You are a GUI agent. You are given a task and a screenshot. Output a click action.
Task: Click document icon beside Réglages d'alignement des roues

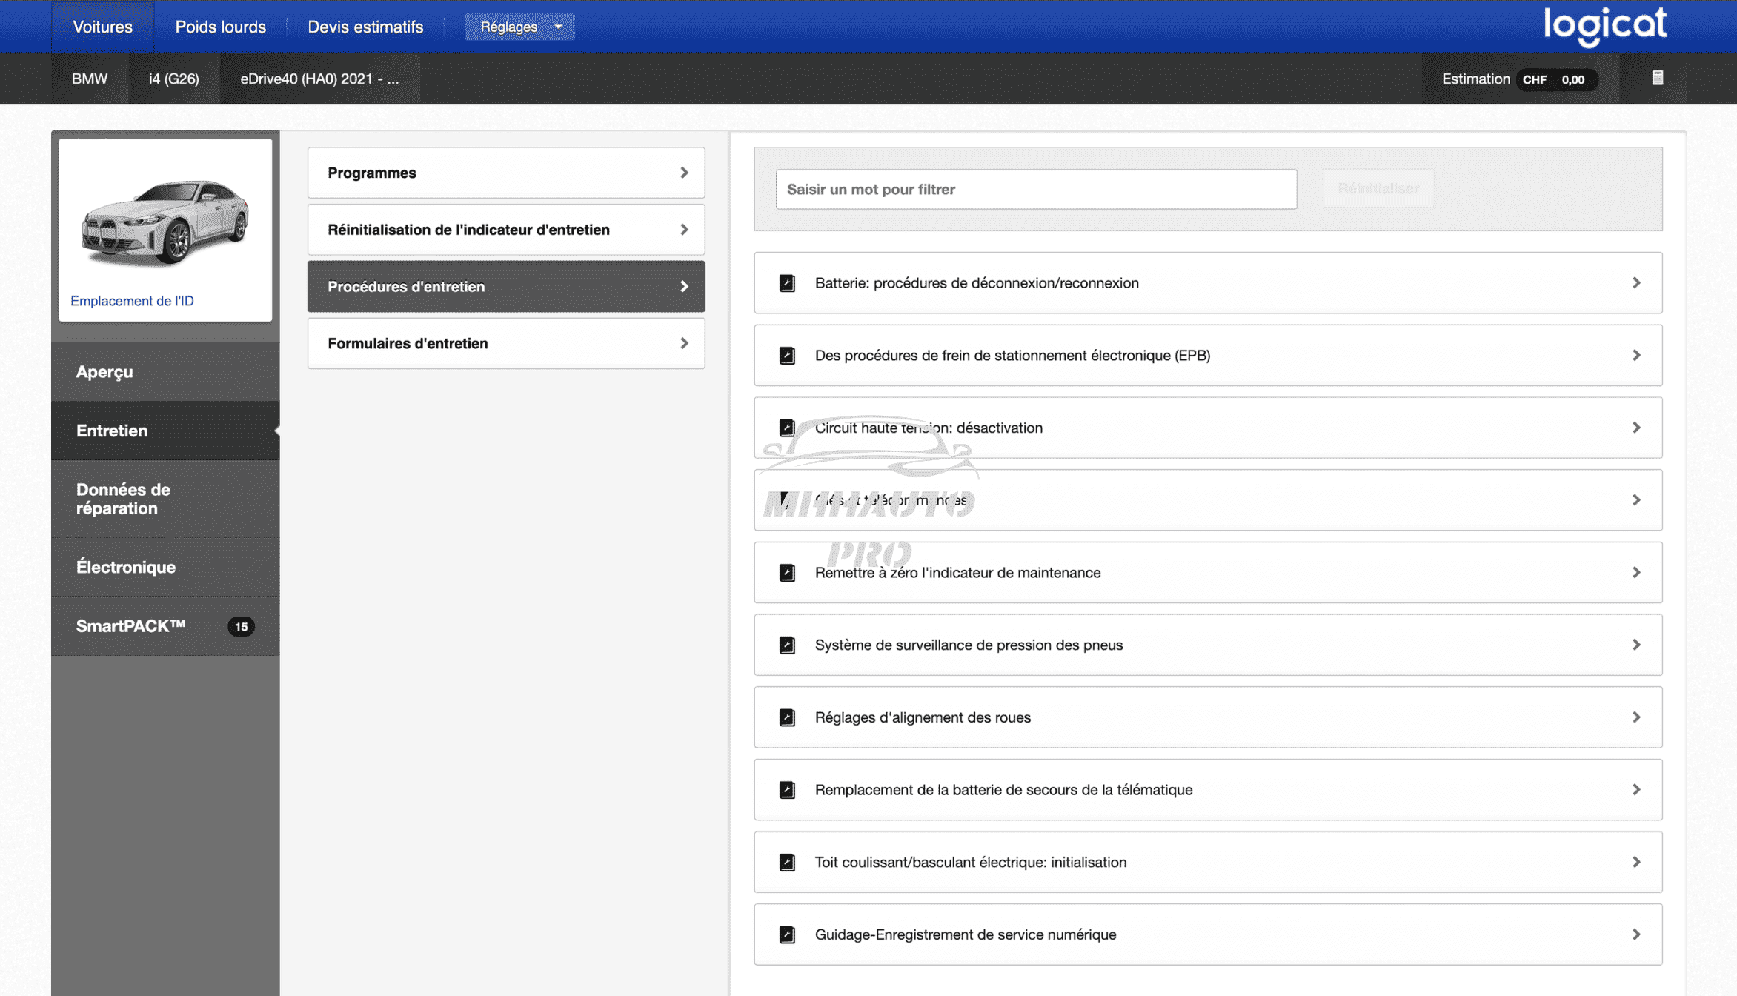(787, 717)
